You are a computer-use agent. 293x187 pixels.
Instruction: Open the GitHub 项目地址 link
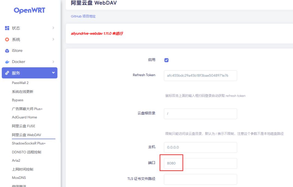tap(83, 16)
